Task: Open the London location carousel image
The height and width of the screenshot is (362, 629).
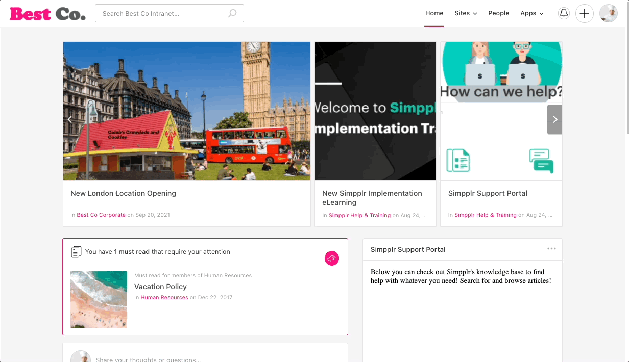Action: click(187, 111)
